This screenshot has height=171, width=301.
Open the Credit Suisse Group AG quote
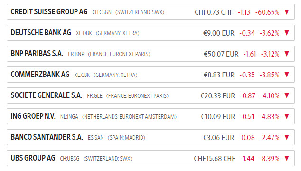(x=49, y=12)
